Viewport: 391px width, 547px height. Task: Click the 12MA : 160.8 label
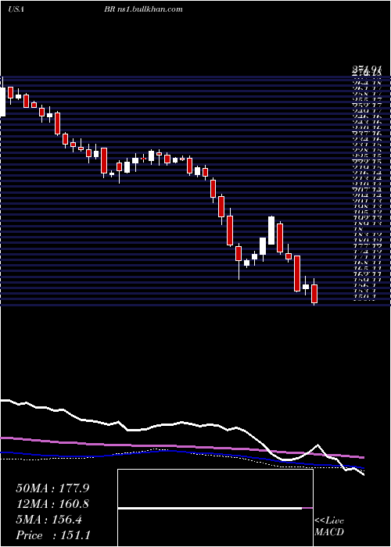(x=52, y=504)
